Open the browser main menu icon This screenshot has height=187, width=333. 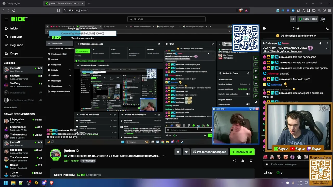pos(330,10)
